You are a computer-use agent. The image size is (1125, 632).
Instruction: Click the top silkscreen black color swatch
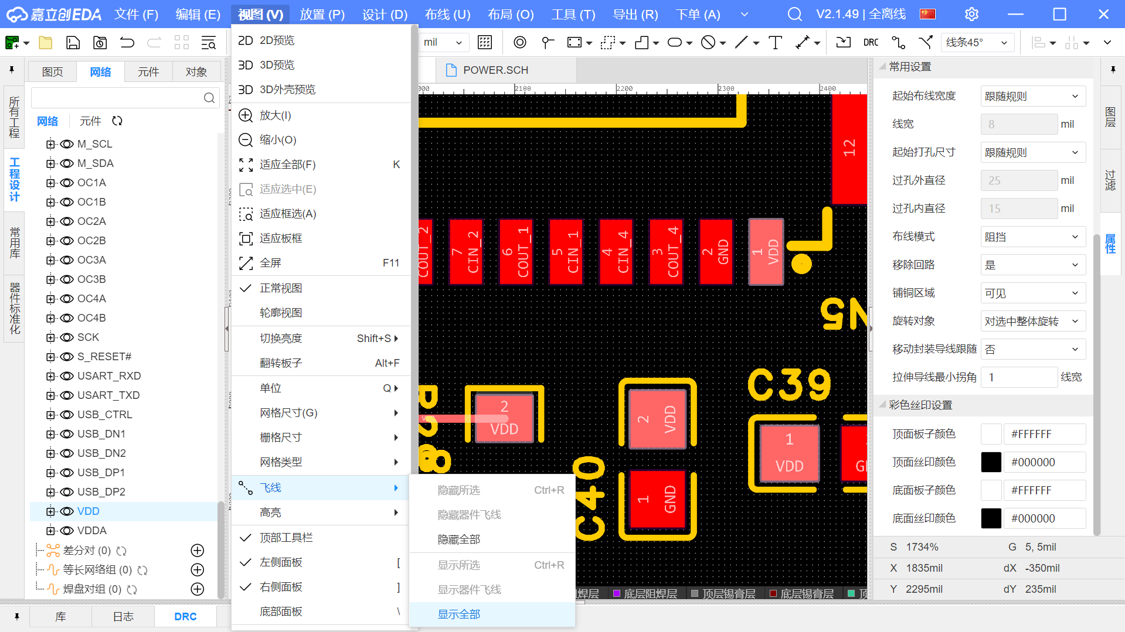click(x=991, y=462)
